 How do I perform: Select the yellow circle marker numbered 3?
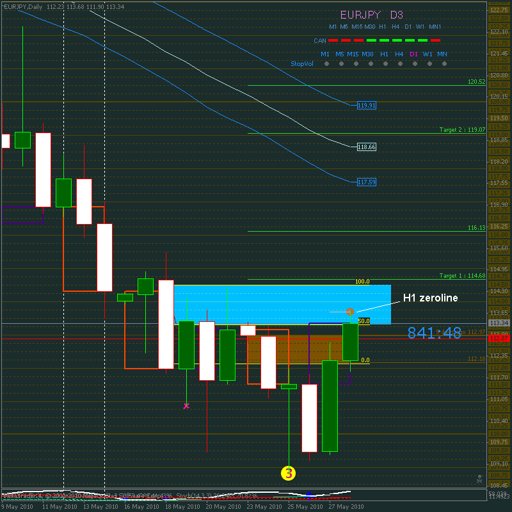tap(289, 473)
